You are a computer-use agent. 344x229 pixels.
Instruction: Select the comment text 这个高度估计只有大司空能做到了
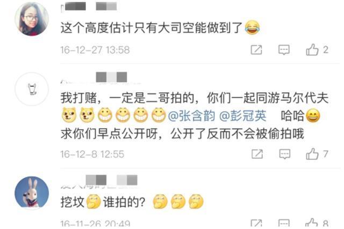[x=152, y=28]
